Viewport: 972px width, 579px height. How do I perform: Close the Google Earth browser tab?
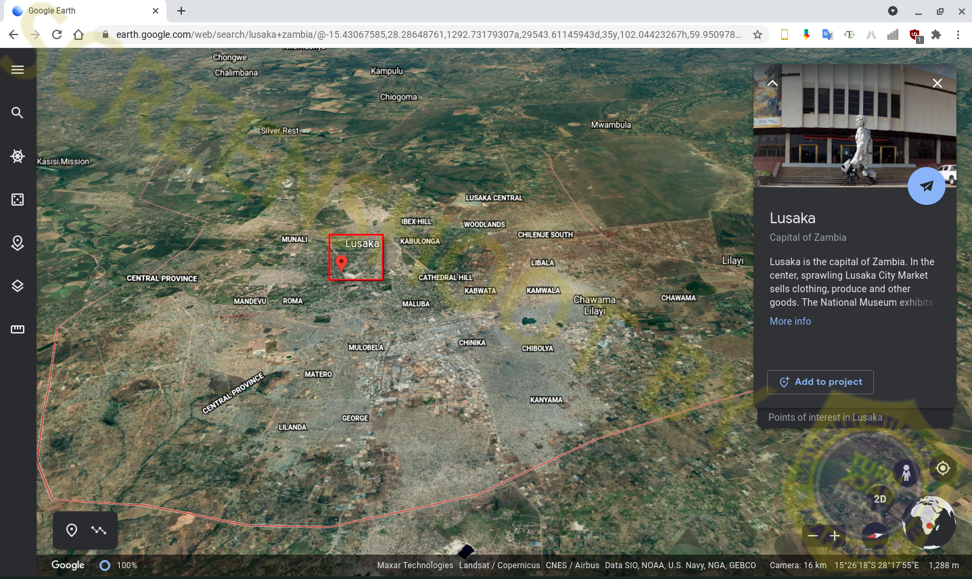tap(156, 11)
